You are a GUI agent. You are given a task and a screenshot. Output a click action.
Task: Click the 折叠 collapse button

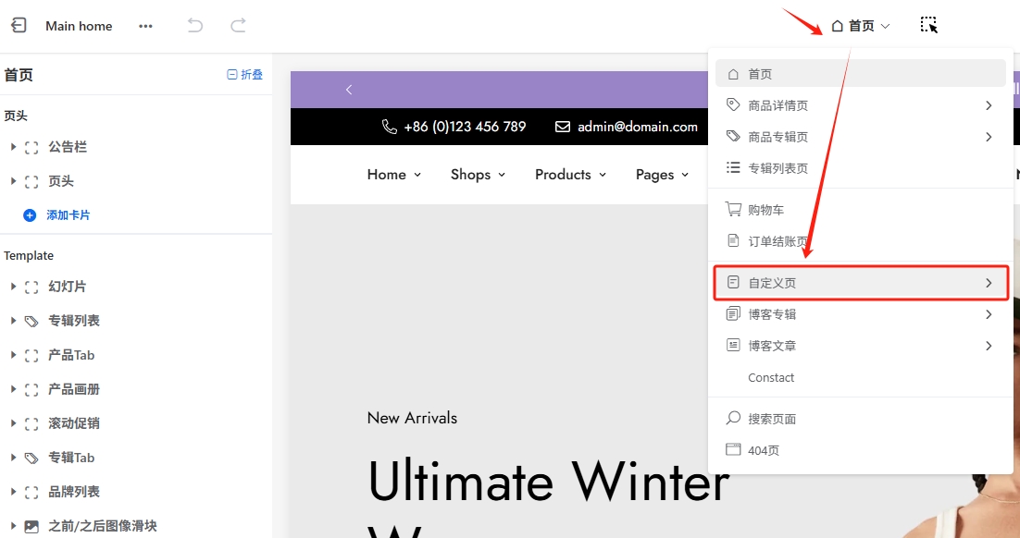[x=245, y=75]
